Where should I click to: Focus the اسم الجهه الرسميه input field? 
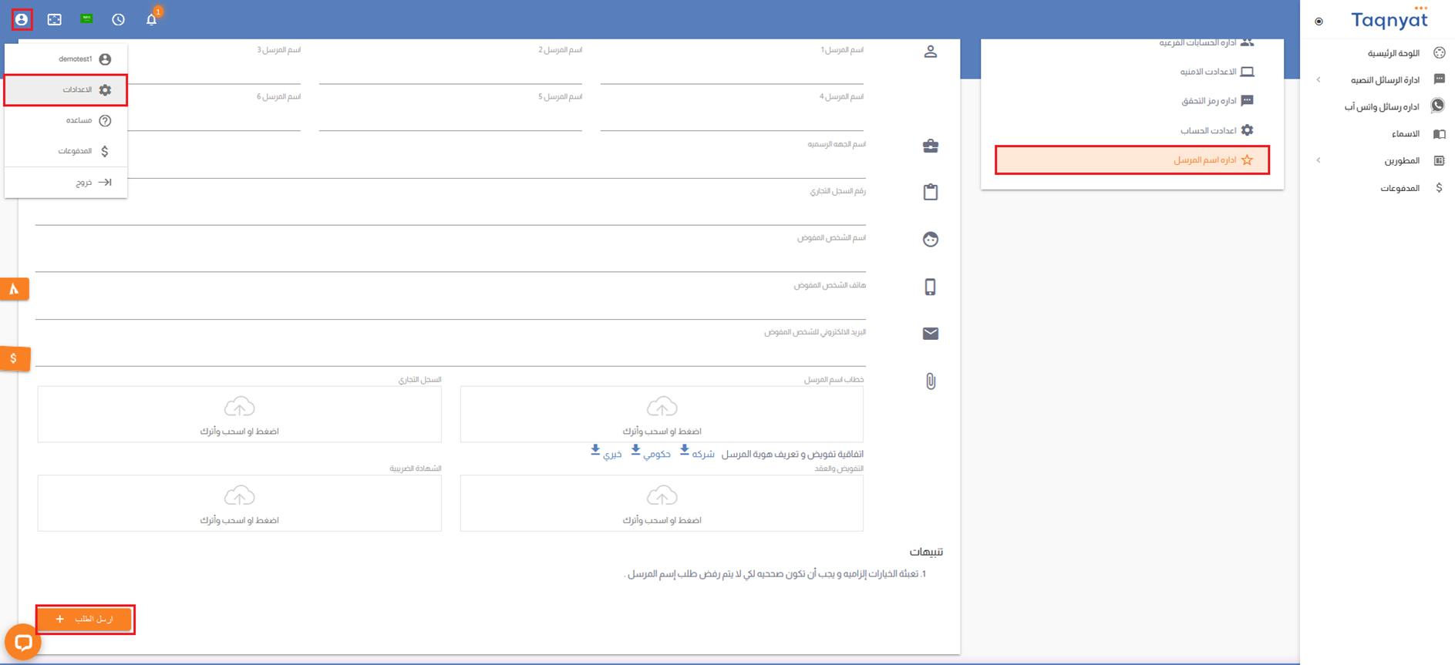coord(450,165)
